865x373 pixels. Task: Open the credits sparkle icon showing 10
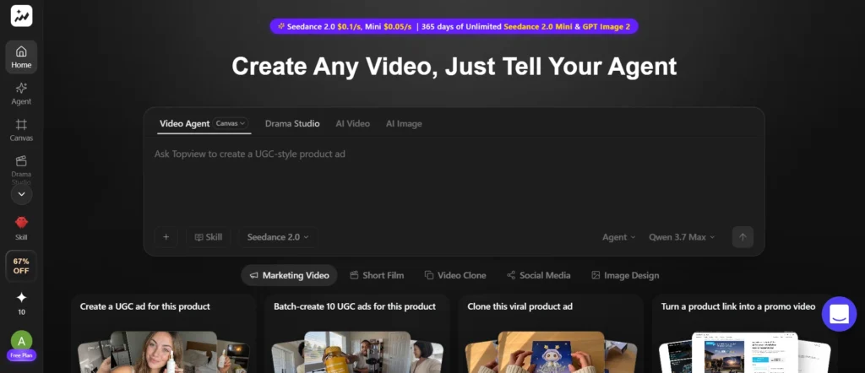tap(21, 303)
